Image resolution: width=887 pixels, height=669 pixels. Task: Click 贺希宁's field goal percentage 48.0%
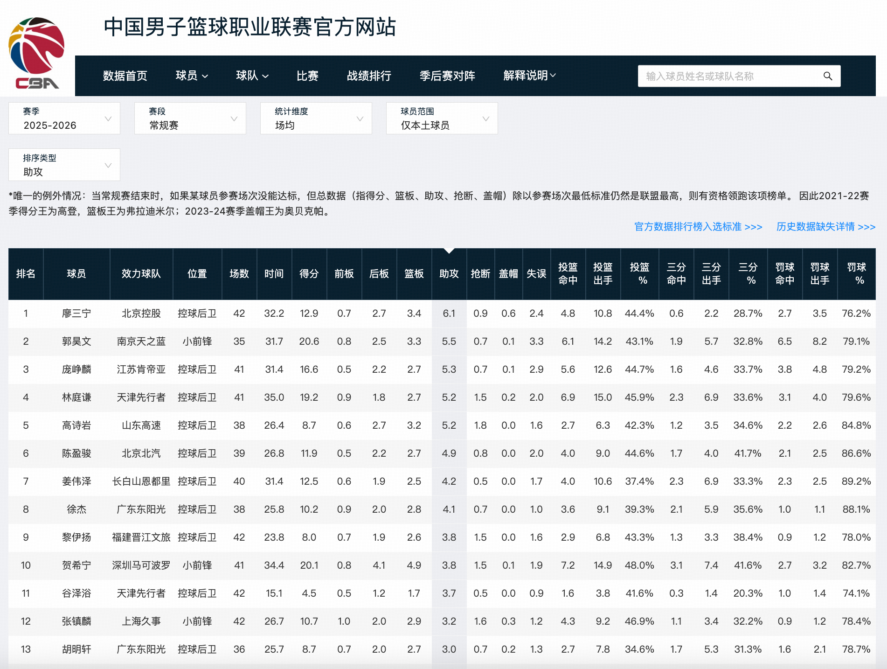coord(639,565)
